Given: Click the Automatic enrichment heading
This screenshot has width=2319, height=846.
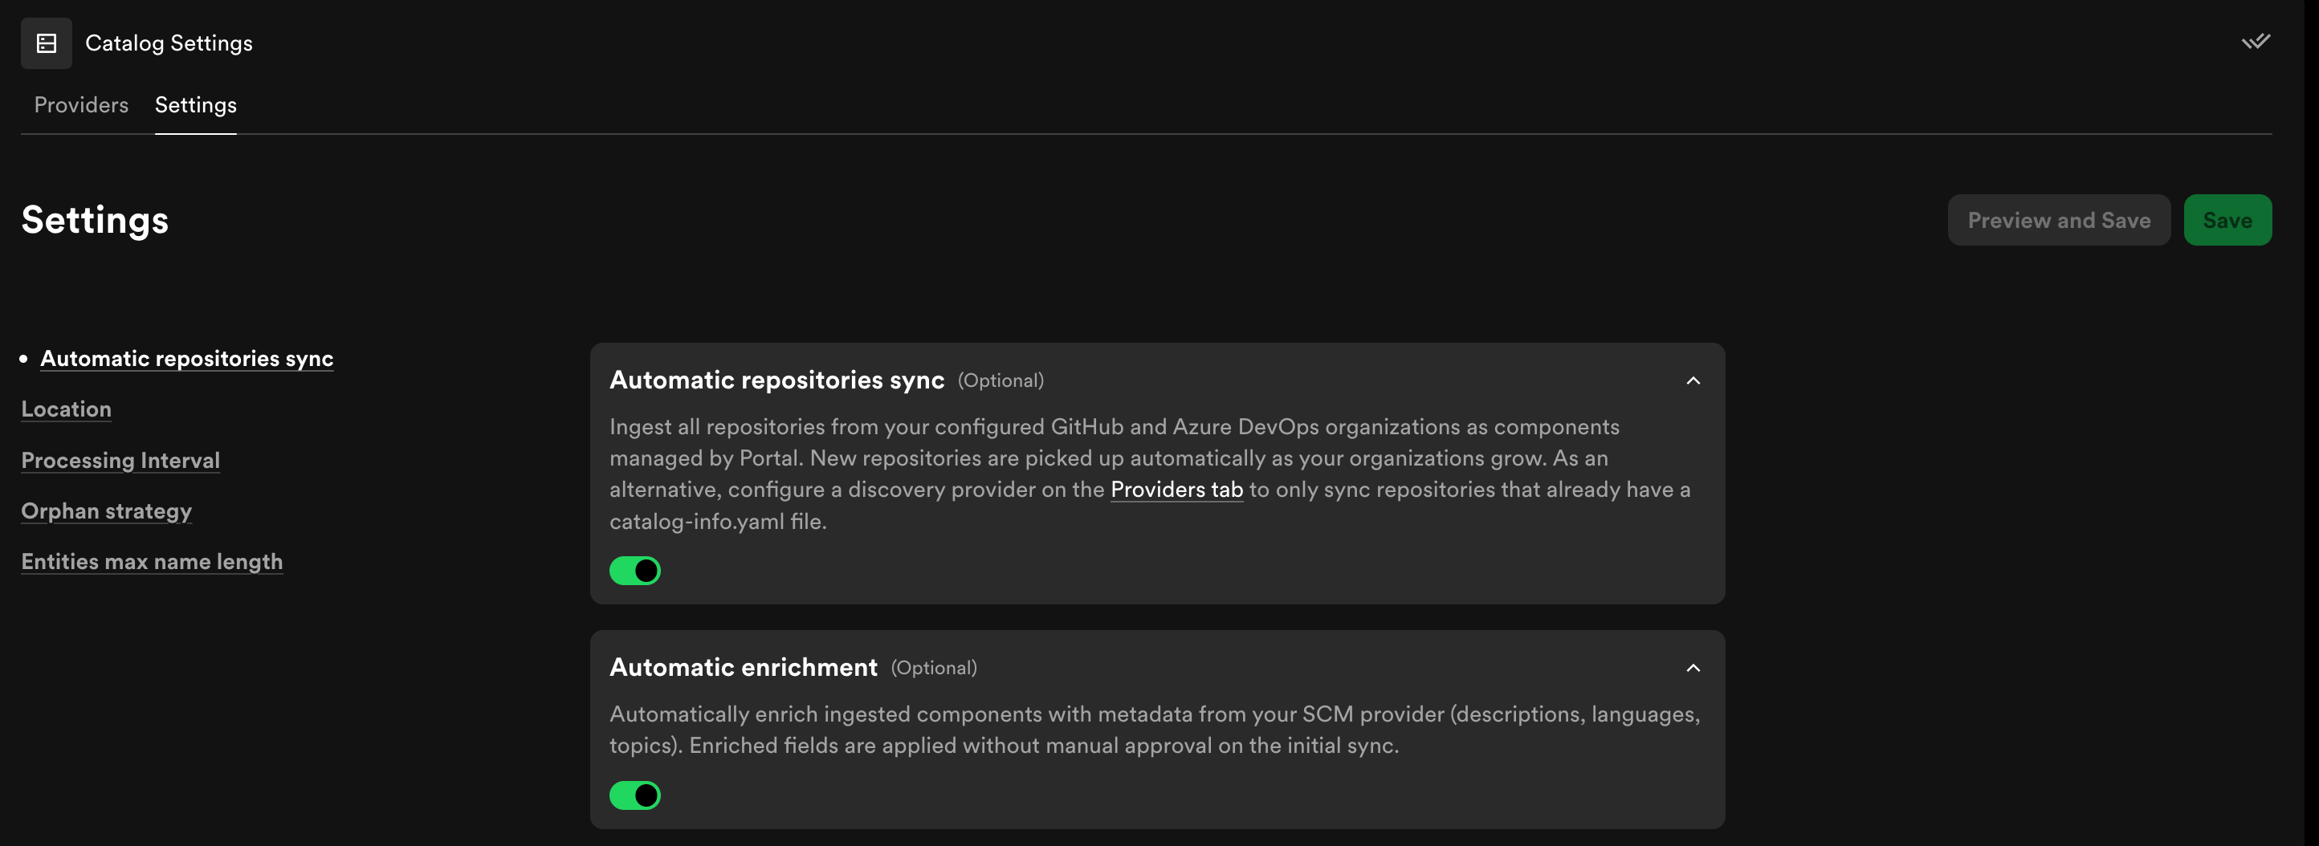Looking at the screenshot, I should click(x=743, y=667).
